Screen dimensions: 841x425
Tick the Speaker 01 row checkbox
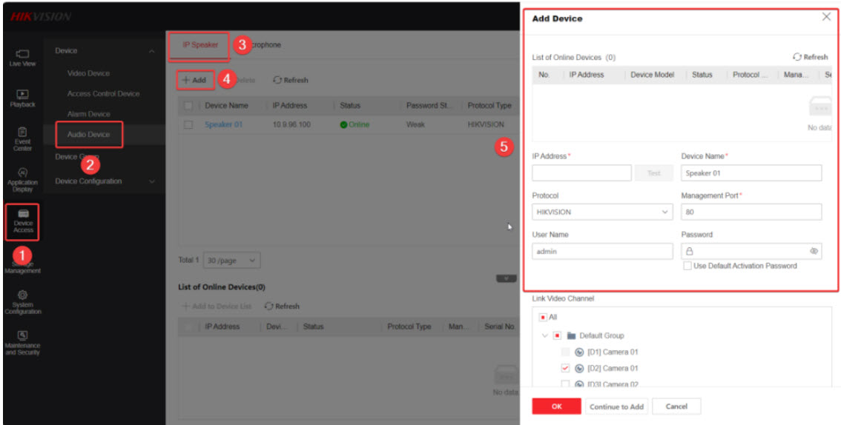188,125
